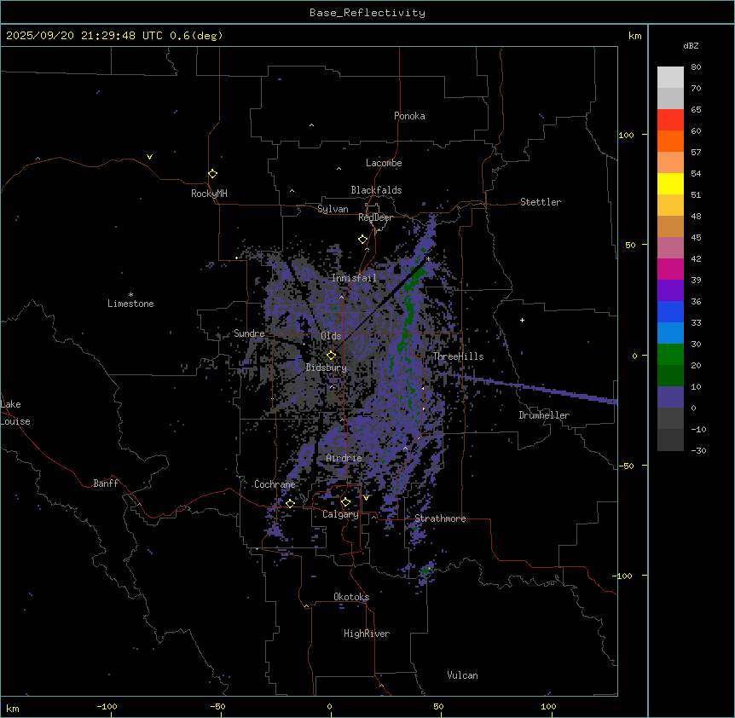735x718 pixels.
Task: Click the Stettler city label
Action: click(541, 202)
